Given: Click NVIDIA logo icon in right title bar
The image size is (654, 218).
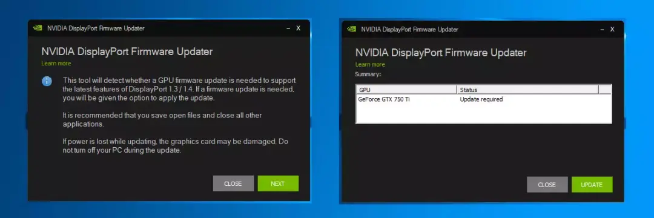Looking at the screenshot, I should [352, 29].
